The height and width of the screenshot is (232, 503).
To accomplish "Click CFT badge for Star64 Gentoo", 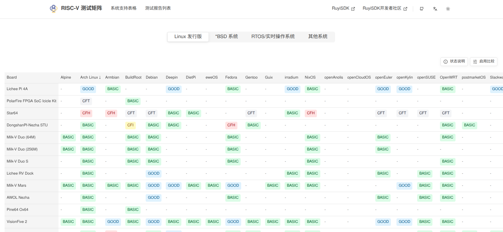I will click(x=251, y=113).
